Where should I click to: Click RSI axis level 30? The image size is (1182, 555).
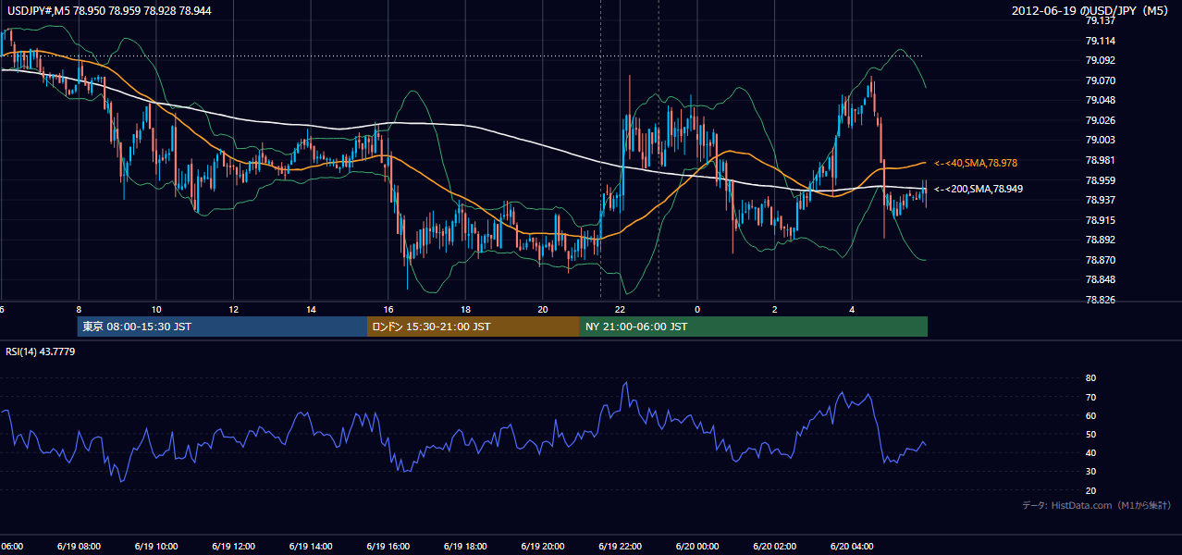[1090, 472]
